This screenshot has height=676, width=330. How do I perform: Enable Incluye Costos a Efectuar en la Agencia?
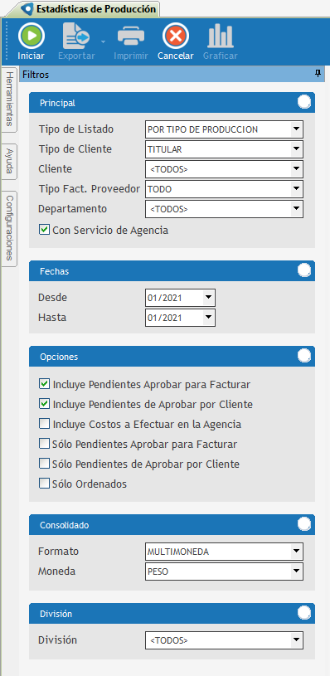coord(44,424)
